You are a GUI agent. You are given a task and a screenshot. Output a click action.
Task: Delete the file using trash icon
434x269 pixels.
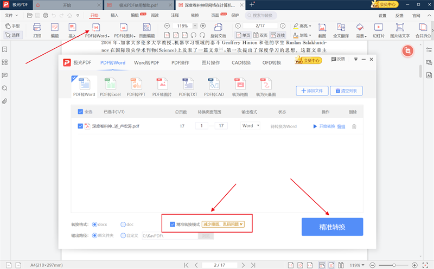click(354, 126)
